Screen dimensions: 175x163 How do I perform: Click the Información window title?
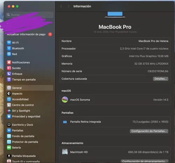tap(82, 6)
